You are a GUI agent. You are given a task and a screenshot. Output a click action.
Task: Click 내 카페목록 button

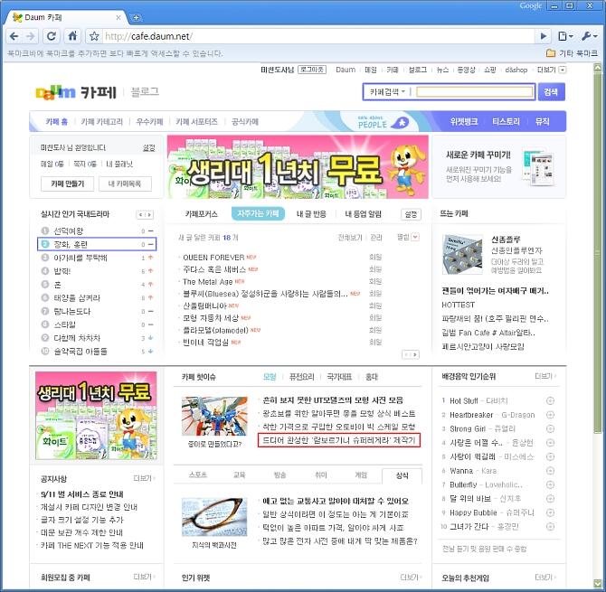click(x=125, y=183)
